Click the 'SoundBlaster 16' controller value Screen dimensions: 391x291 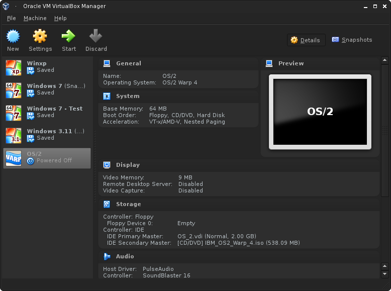point(166,275)
